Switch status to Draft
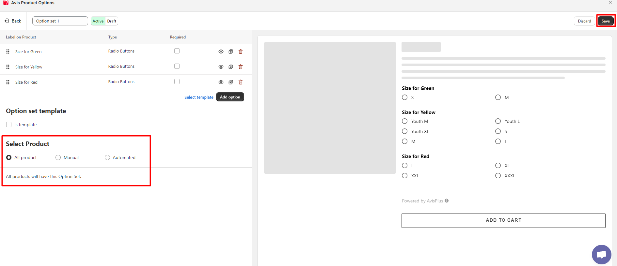 click(x=112, y=21)
